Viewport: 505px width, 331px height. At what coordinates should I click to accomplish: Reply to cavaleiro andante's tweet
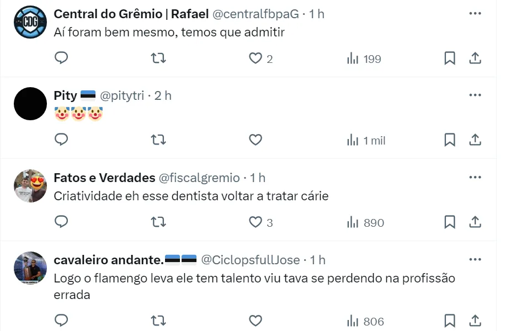tap(61, 321)
